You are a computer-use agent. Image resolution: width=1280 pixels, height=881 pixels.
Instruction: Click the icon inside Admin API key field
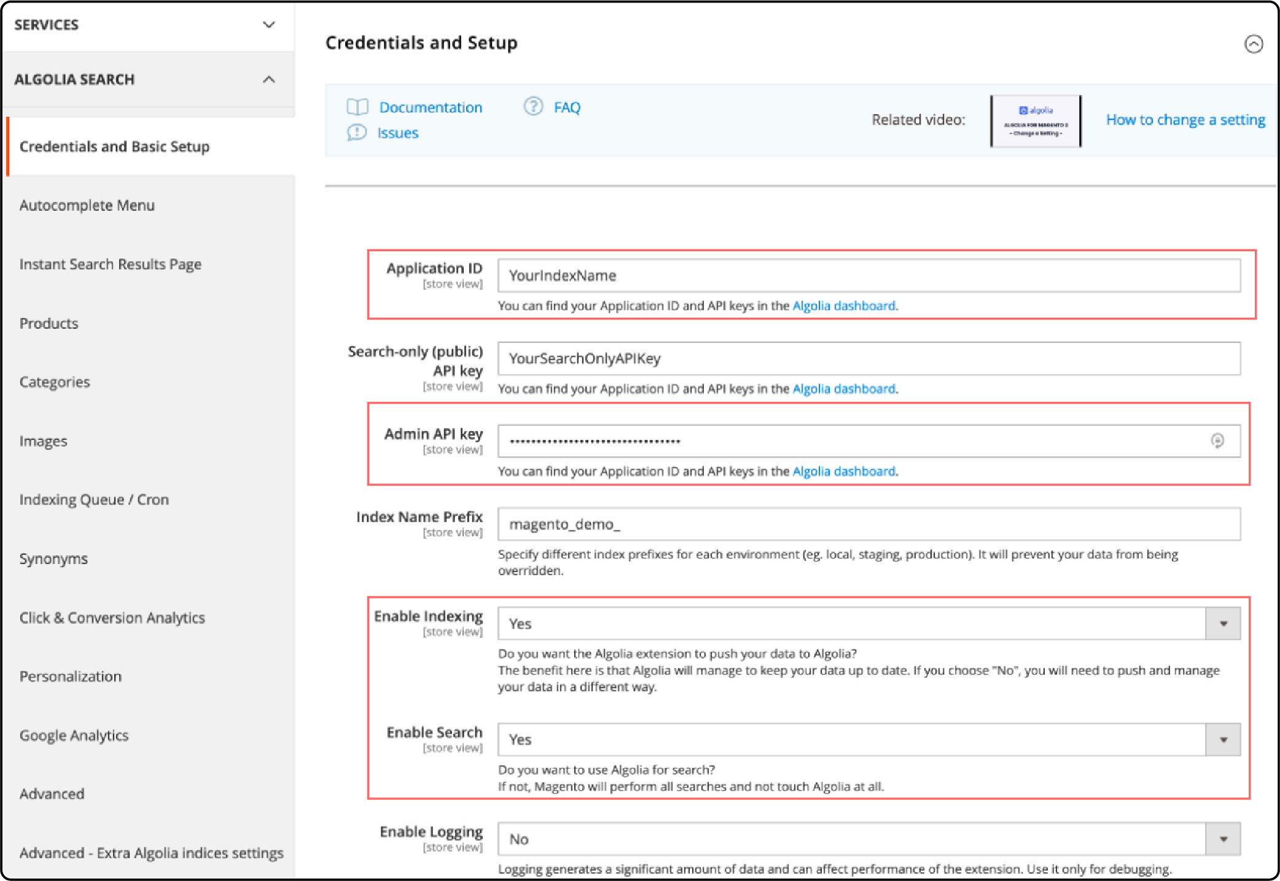[x=1217, y=440]
